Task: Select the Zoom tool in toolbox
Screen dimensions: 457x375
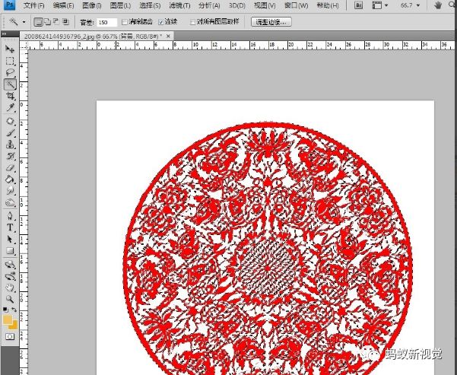Action: coord(10,299)
